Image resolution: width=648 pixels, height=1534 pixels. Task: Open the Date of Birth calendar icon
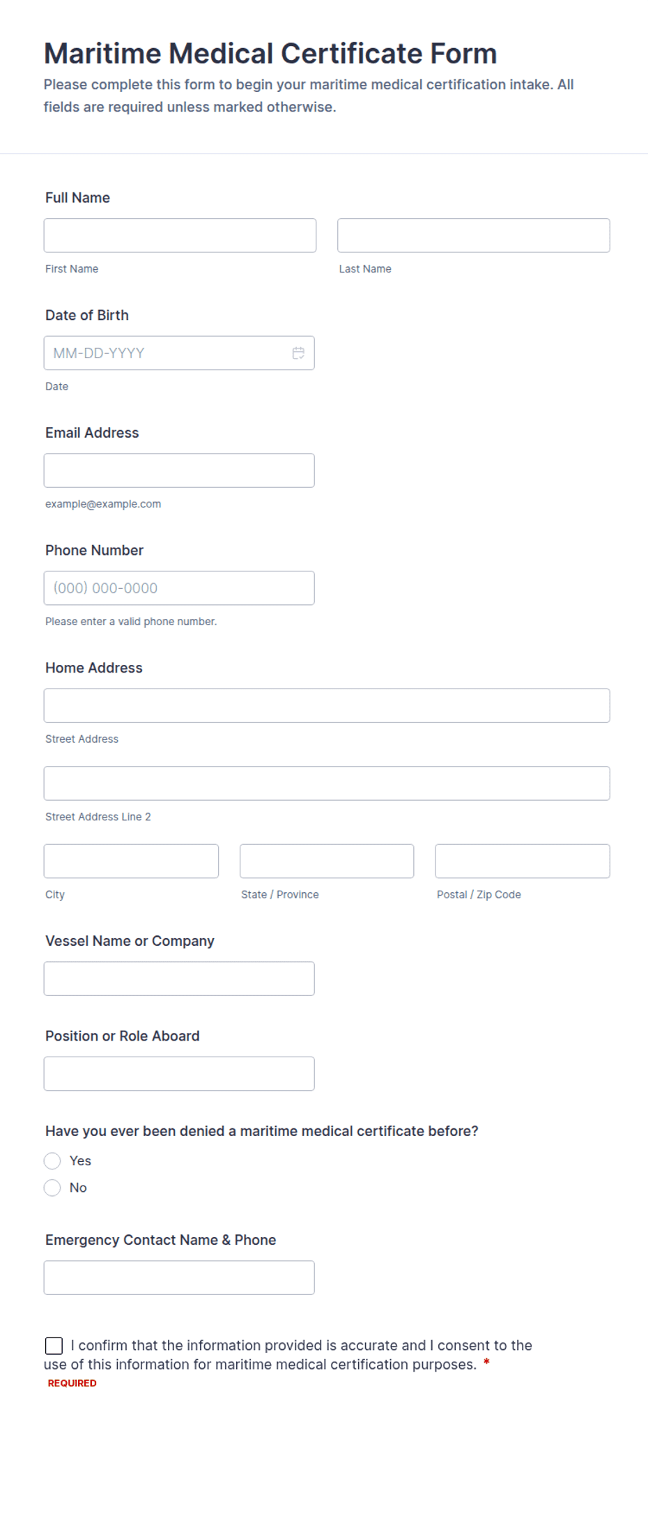298,353
